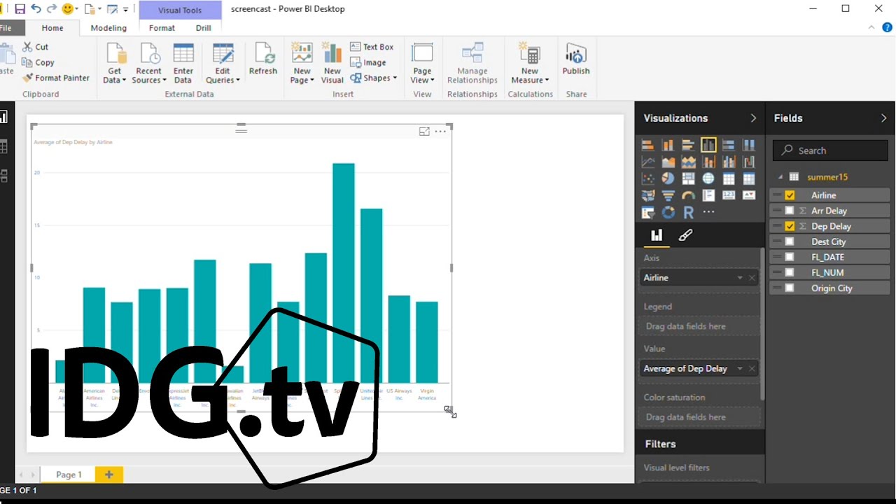Viewport: 896px width, 504px height.
Task: Open the New Page dropdown
Action: click(x=302, y=76)
